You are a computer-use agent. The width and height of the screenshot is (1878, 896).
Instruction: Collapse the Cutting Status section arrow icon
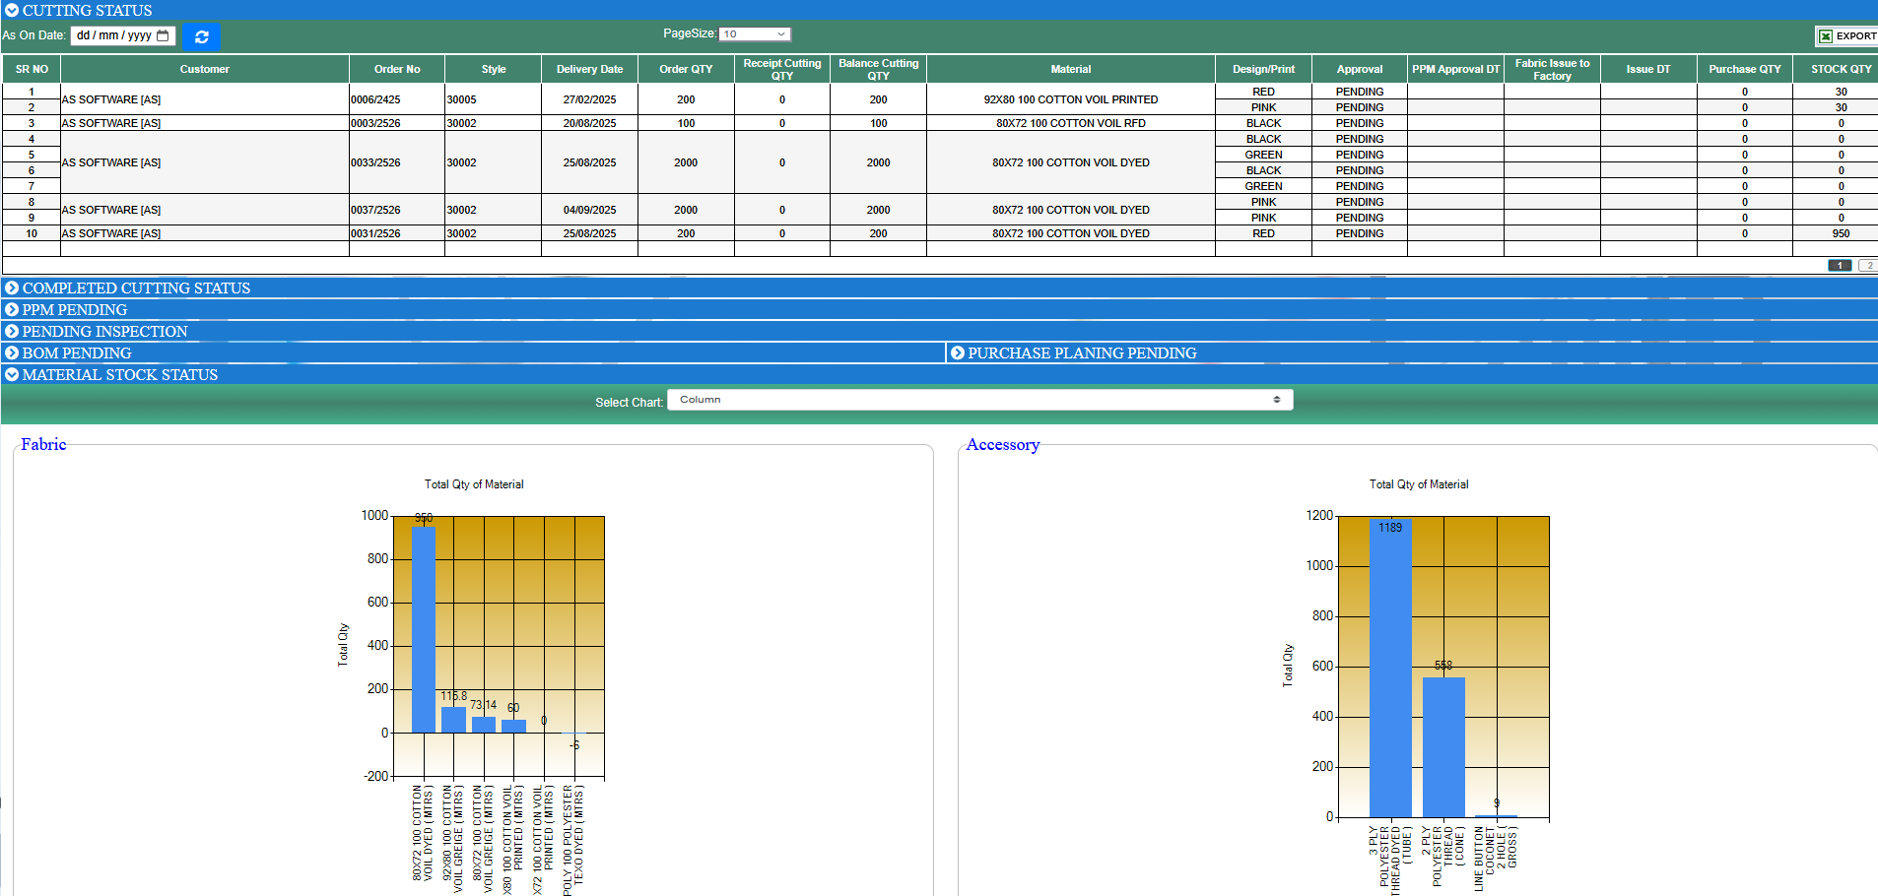12,10
